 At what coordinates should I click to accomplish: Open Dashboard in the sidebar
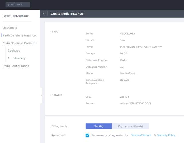click(x=10, y=28)
